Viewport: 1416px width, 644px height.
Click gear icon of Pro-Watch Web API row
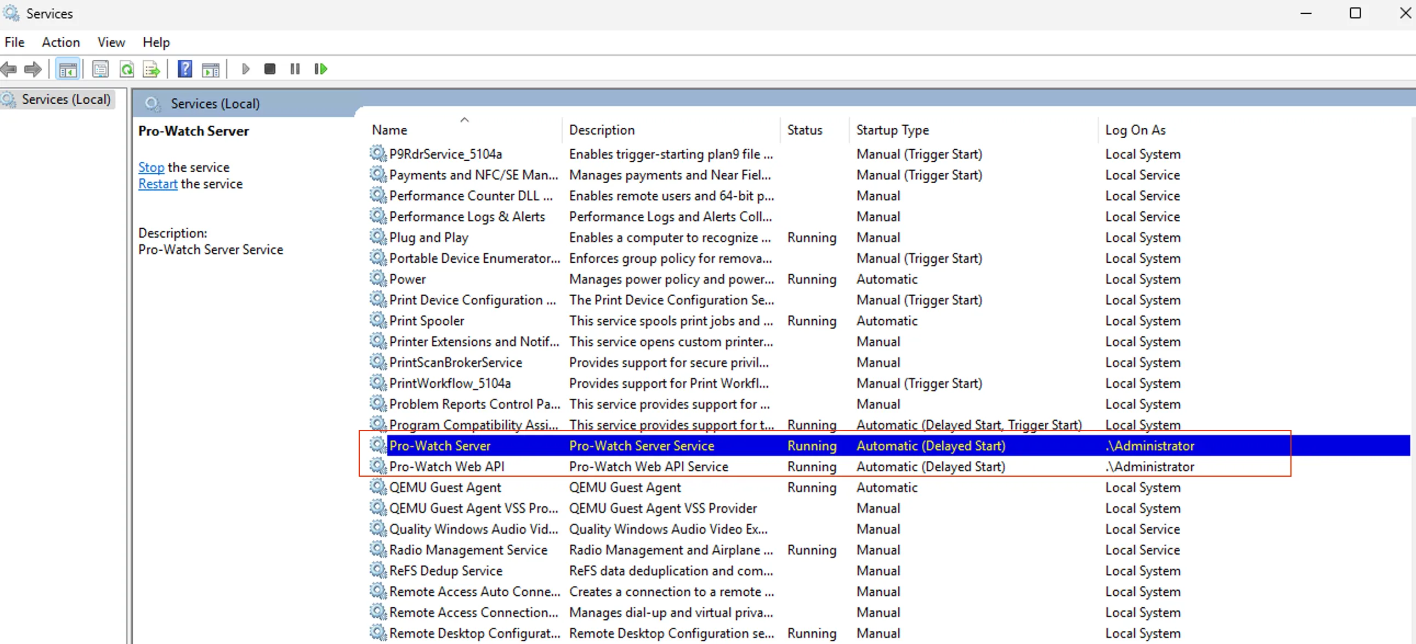pyautogui.click(x=378, y=466)
